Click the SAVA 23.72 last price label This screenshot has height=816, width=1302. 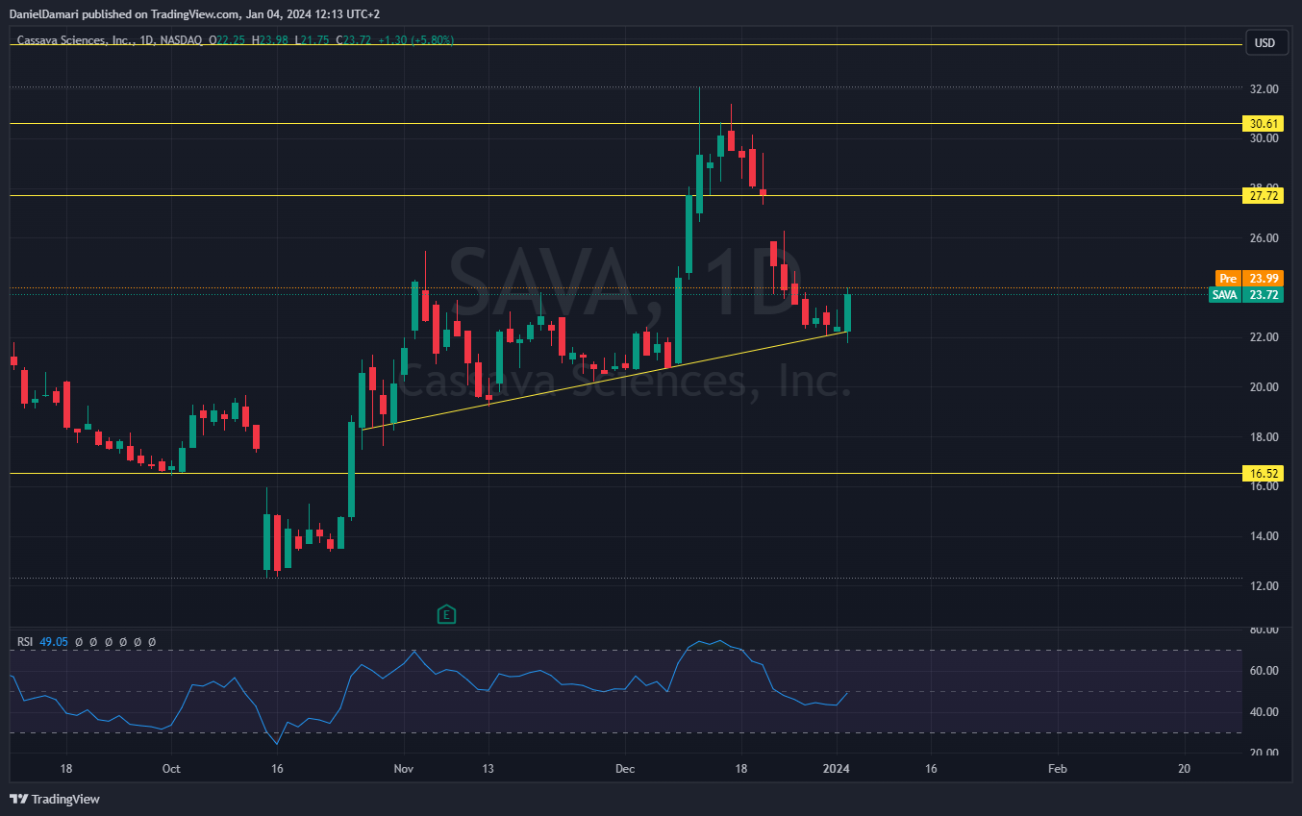pos(1246,295)
